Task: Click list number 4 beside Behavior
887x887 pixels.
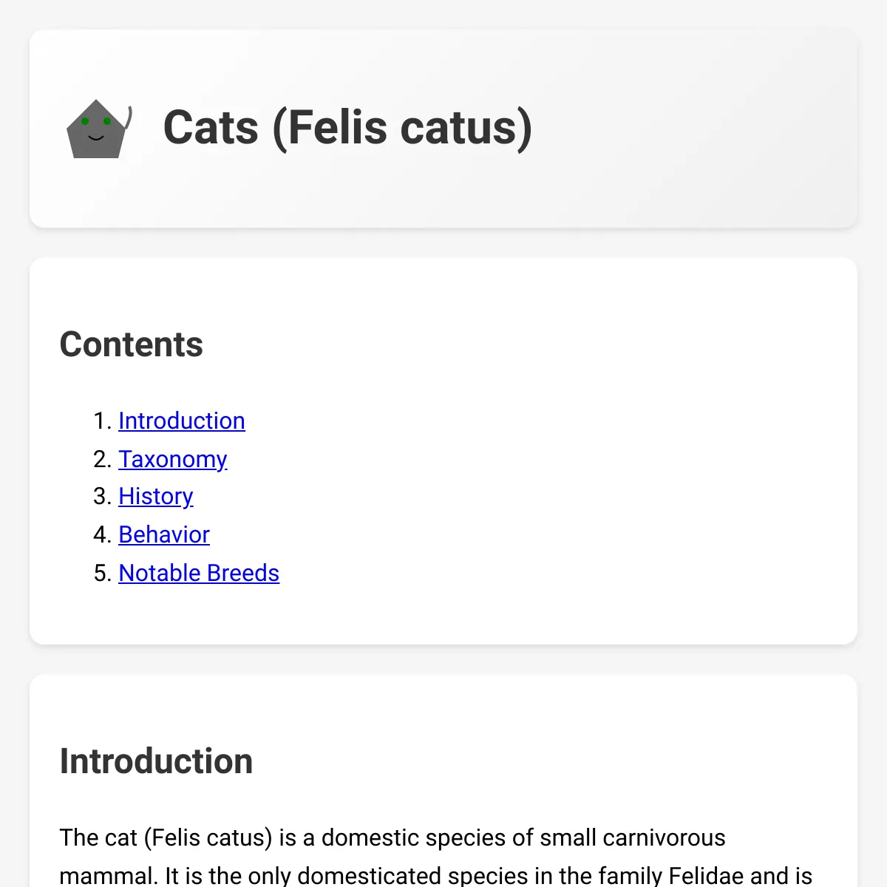Action: click(102, 534)
